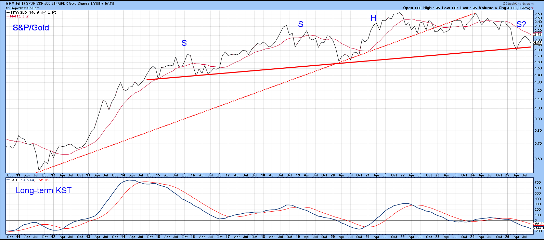Click the SPY:GLD ticker symbol title
The width and height of the screenshot is (544, 240).
[x=15, y=3]
